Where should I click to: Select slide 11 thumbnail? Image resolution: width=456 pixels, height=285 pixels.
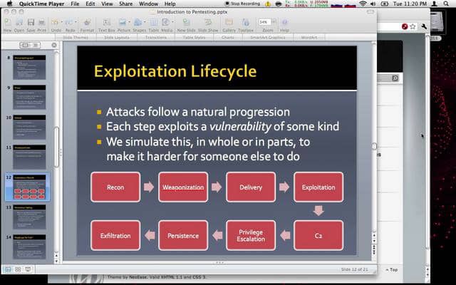tap(29, 157)
